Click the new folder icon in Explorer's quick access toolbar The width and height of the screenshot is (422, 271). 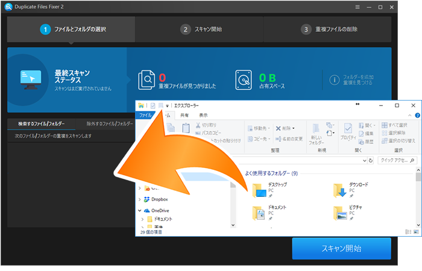[x=161, y=105]
